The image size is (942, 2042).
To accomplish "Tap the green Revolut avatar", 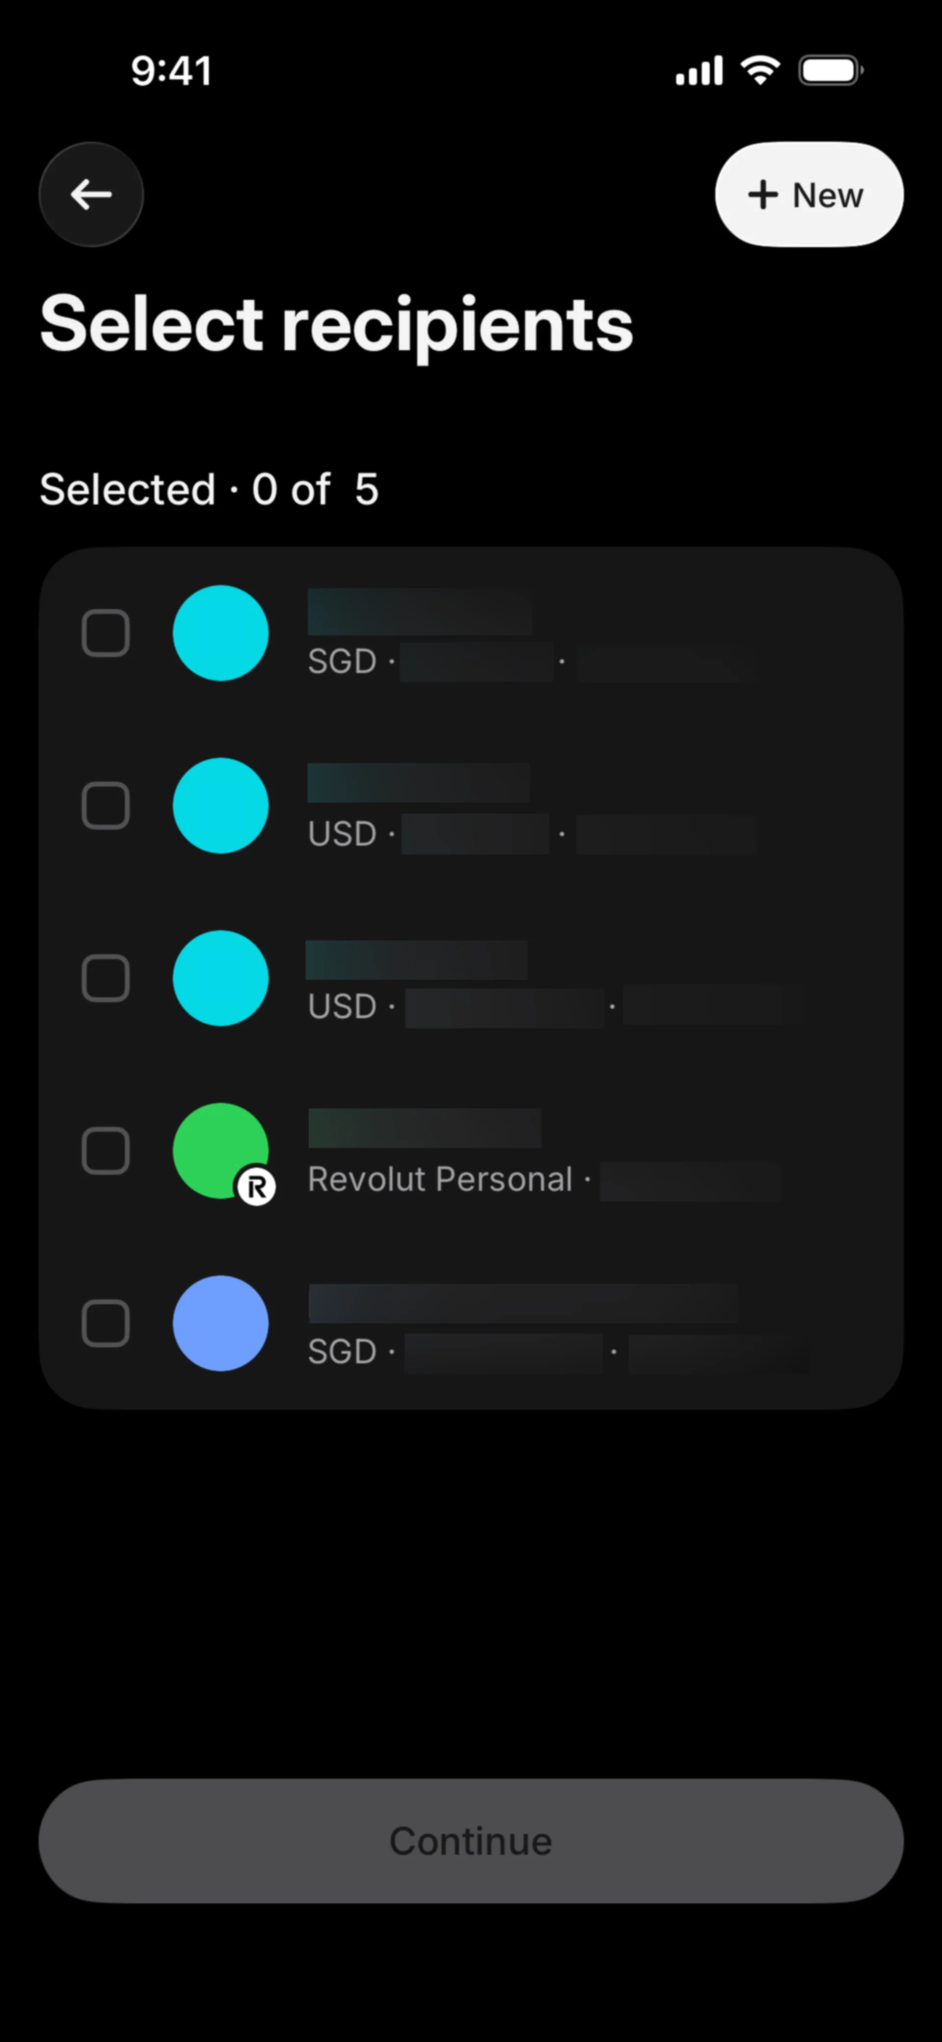I will pyautogui.click(x=220, y=1150).
